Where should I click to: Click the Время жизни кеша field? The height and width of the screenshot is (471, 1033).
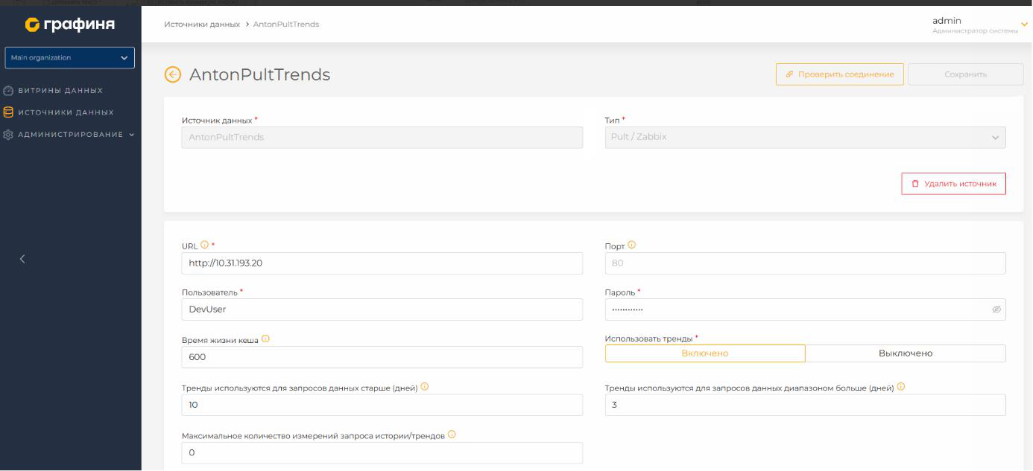(382, 357)
